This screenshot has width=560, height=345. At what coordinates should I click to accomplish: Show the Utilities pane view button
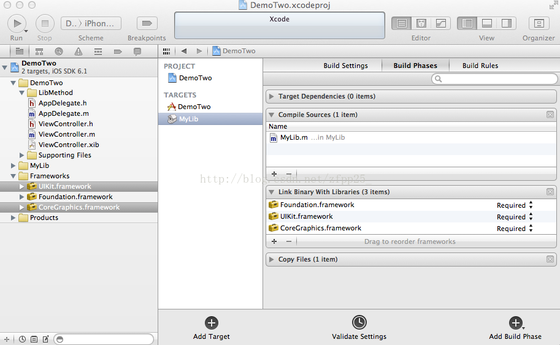pyautogui.click(x=507, y=23)
